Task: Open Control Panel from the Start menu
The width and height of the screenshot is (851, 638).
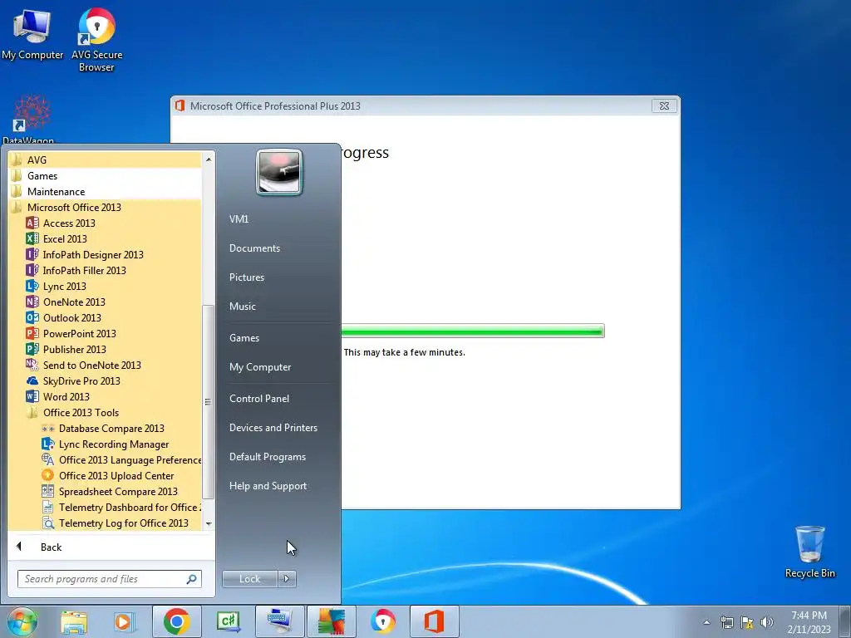Action: (259, 399)
